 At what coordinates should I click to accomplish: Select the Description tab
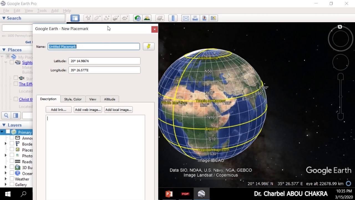tap(48, 99)
